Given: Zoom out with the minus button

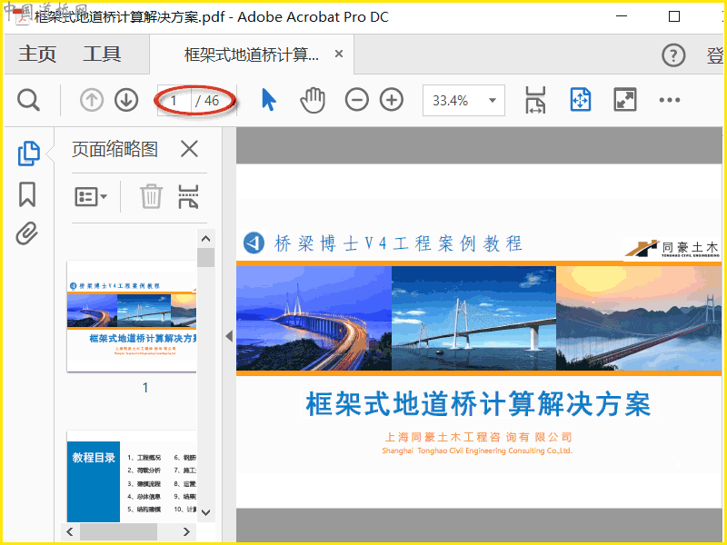Looking at the screenshot, I should [x=356, y=100].
